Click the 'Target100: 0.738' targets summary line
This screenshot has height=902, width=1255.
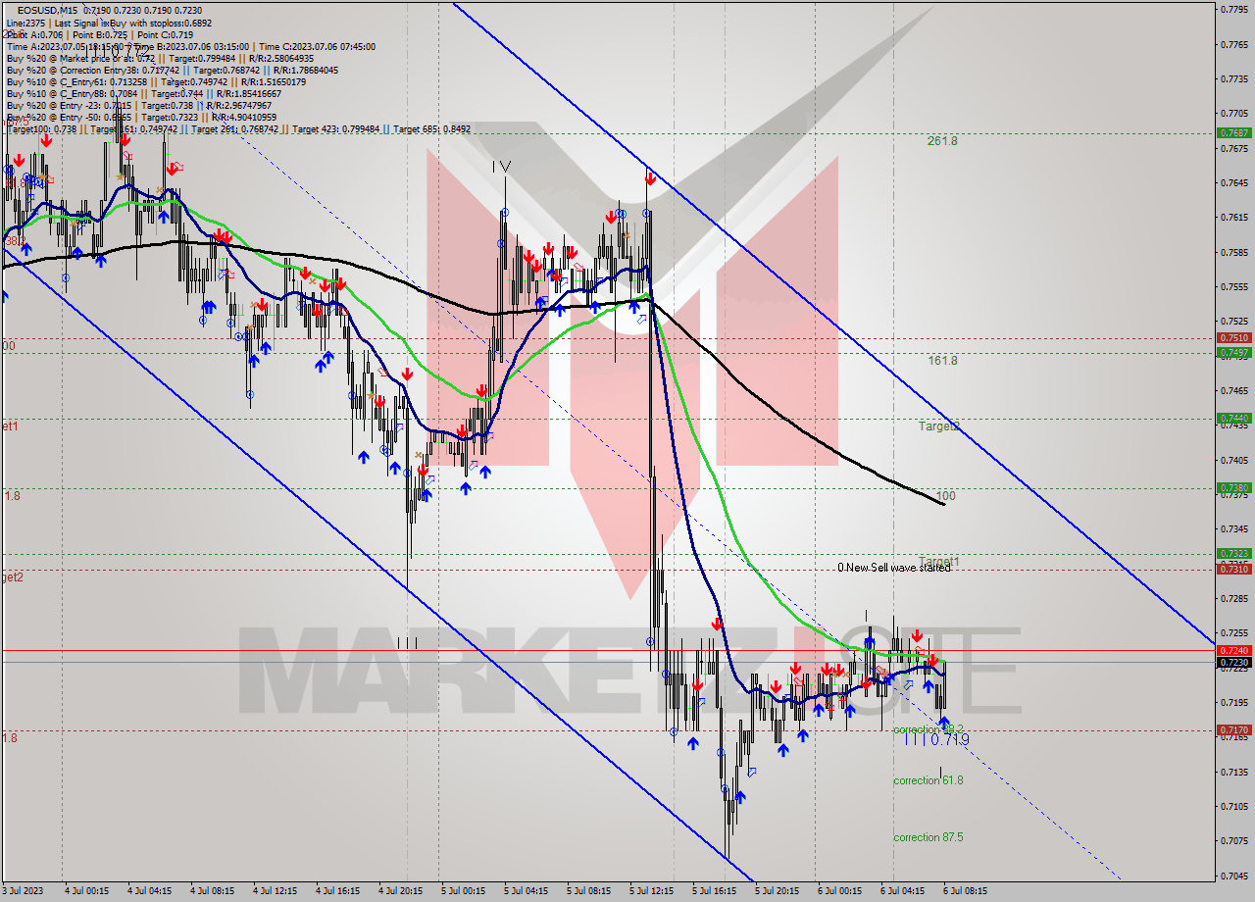coord(238,128)
